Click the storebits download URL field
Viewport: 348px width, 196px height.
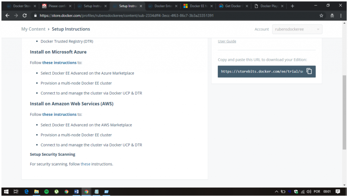(261, 71)
